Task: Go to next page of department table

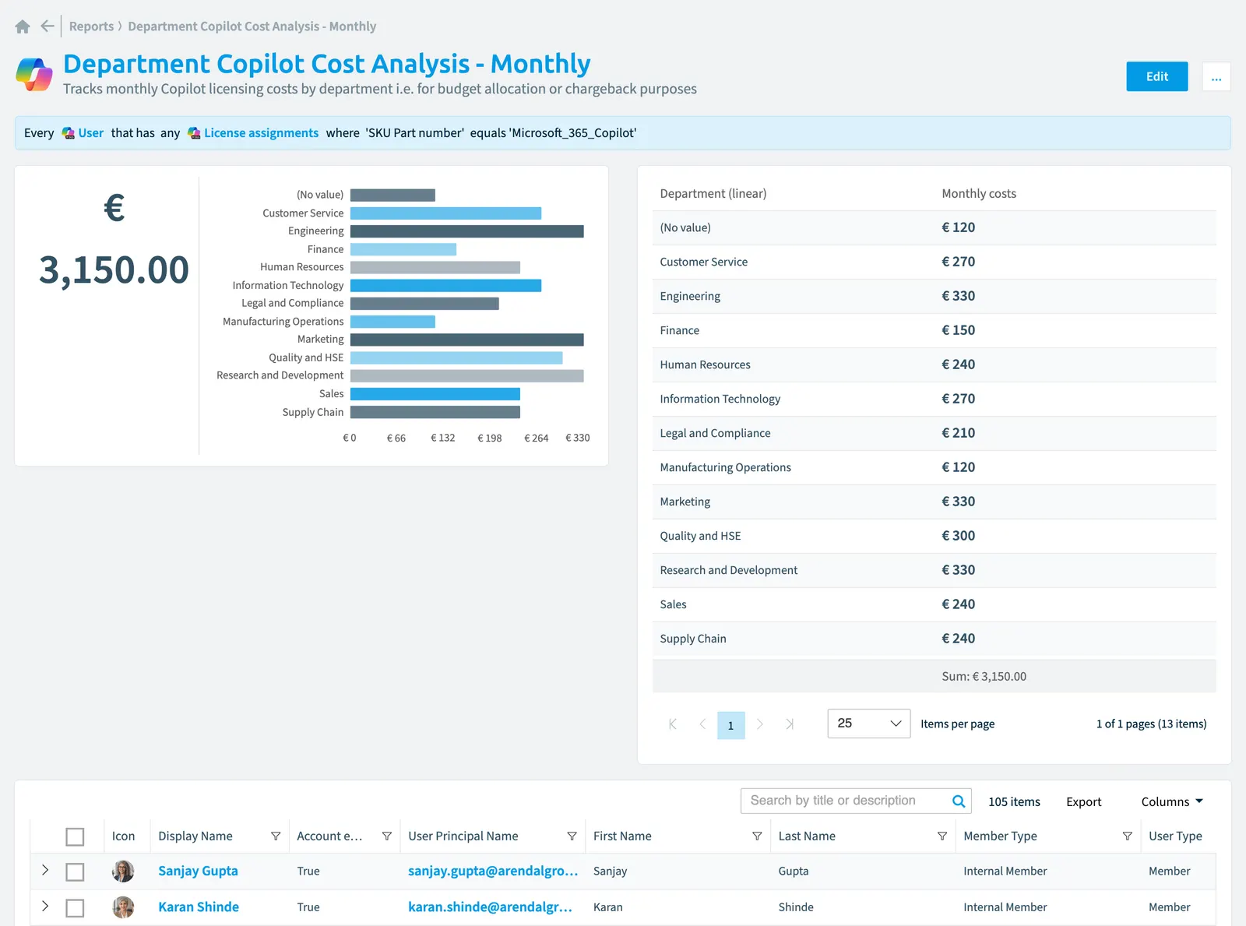Action: pyautogui.click(x=760, y=724)
